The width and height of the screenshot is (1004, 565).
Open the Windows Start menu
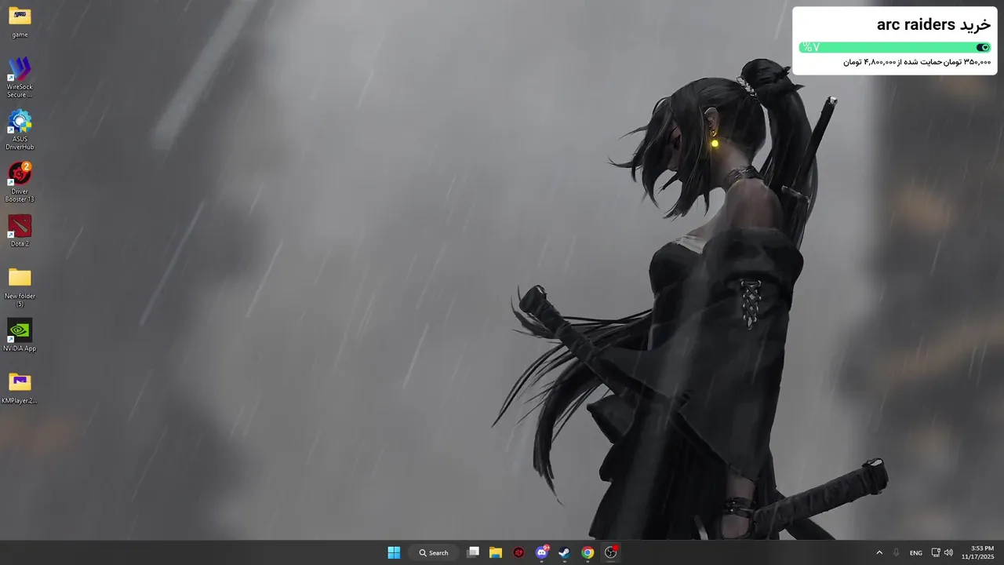point(394,552)
